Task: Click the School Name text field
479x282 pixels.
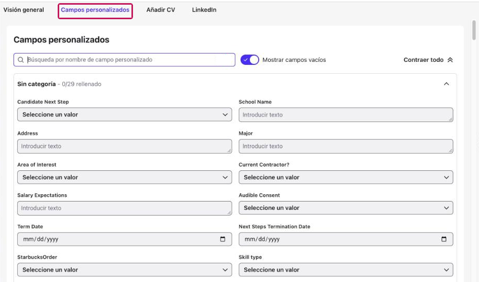Action: 346,115
